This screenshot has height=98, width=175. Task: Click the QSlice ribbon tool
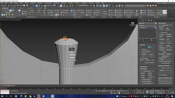click(x=57, y=11)
